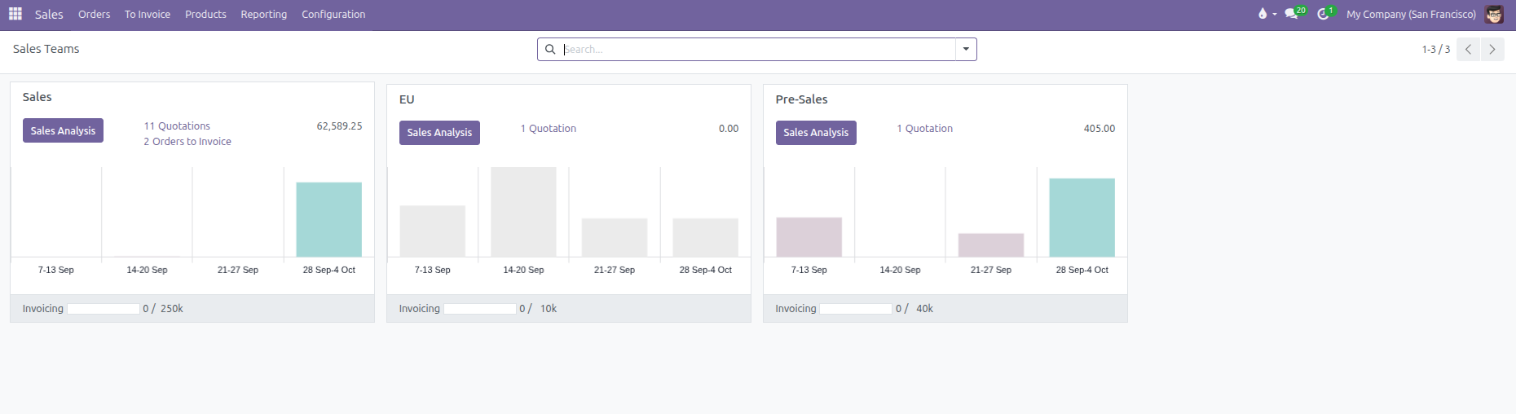Click the 0.00 amount in EU card
This screenshot has height=414, width=1516.
point(729,129)
